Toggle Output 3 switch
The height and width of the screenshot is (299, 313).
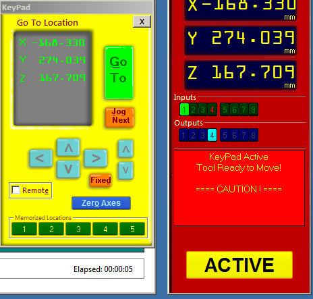click(x=202, y=135)
